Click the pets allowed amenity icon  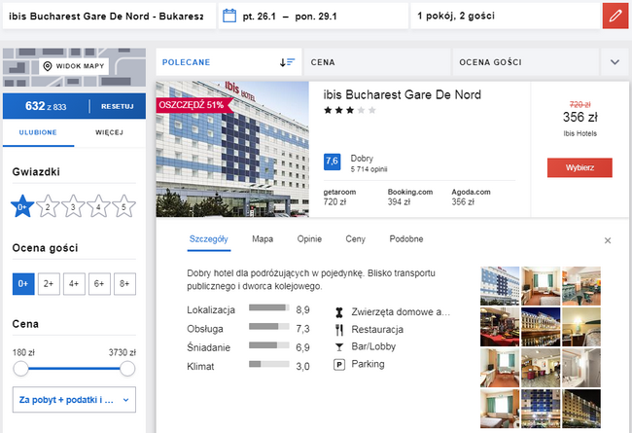(x=339, y=312)
